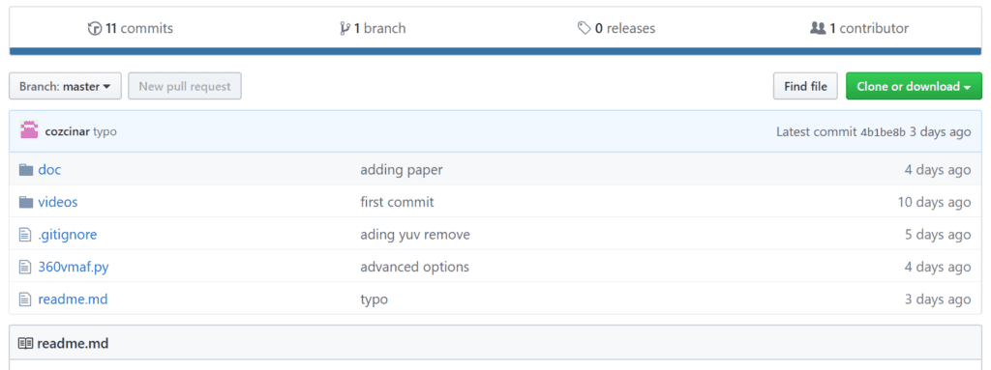Click the .gitignore file icon
991x370 pixels.
point(25,235)
